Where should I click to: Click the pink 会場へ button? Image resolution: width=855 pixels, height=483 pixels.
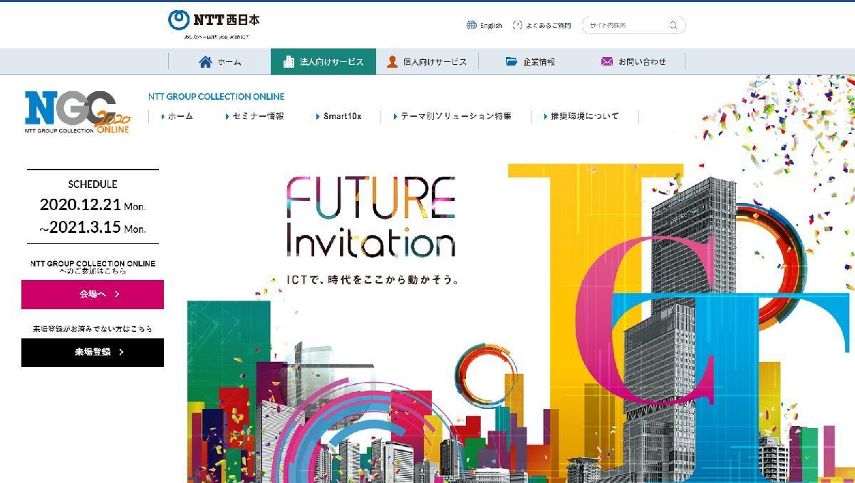point(93,294)
